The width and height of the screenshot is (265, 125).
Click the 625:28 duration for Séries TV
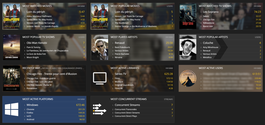pos(168,74)
